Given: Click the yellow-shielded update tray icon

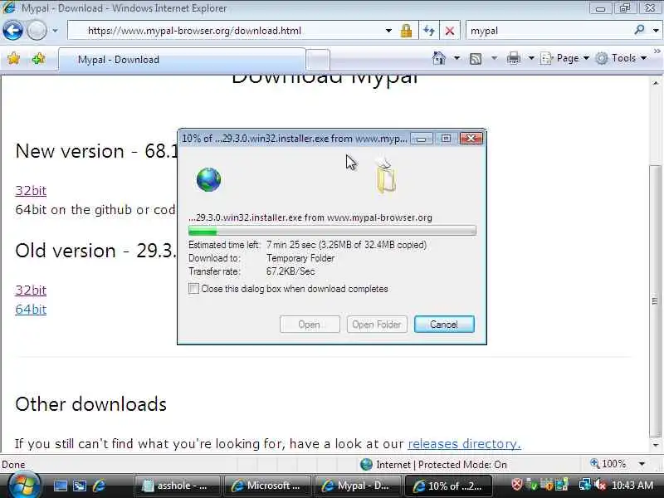Looking at the screenshot, I should click(x=547, y=485).
